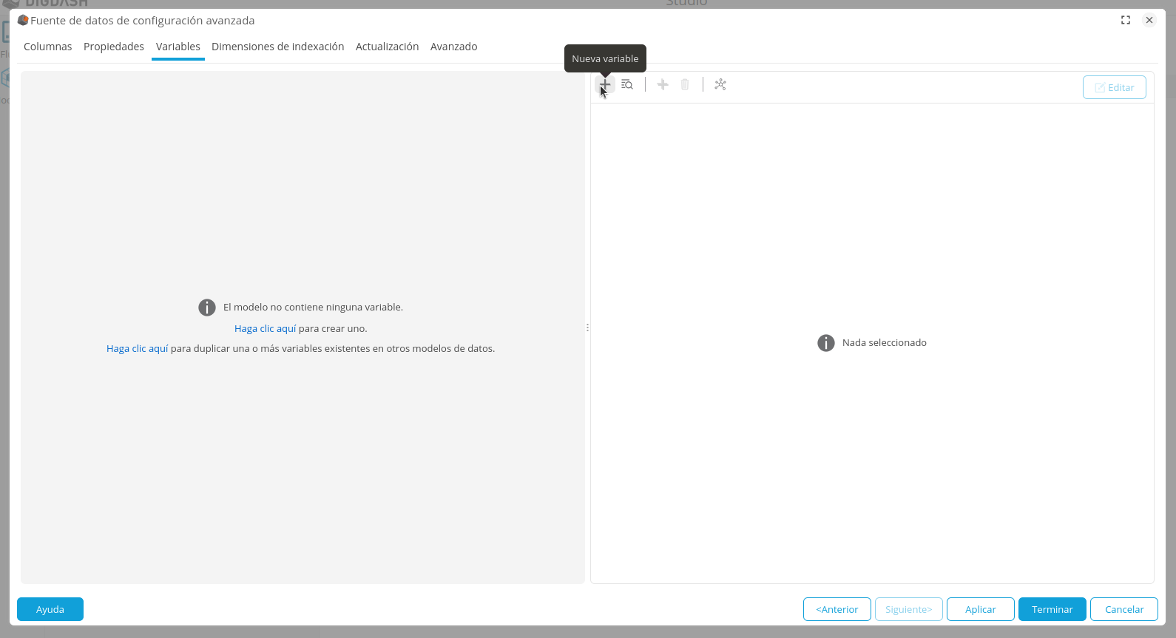Click the panel splitter handle between panes
The image size is (1176, 638).
[x=587, y=328]
